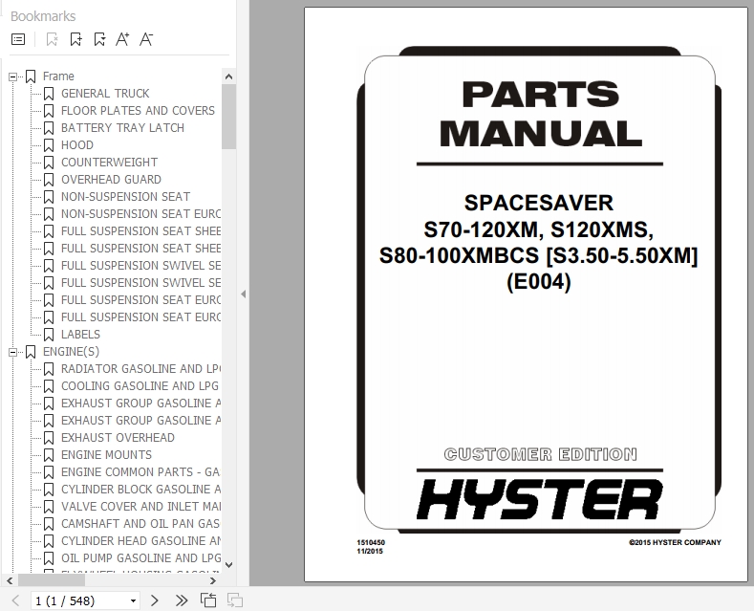
Task: Open CAMSHAFT AND OIL PAN bookmark
Action: pyautogui.click(x=140, y=524)
